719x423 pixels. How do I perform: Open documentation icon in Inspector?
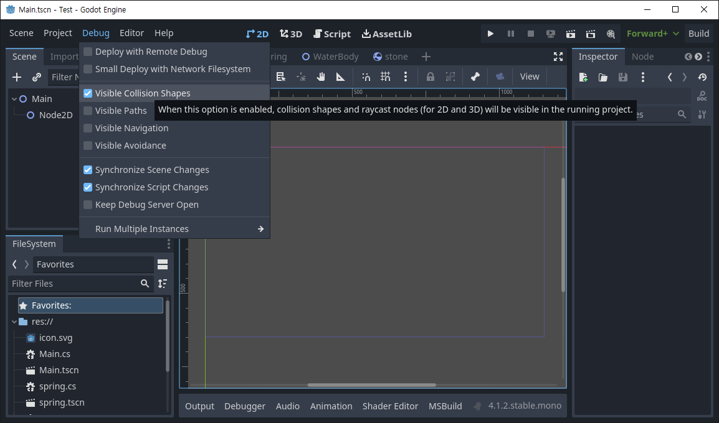[x=702, y=96]
